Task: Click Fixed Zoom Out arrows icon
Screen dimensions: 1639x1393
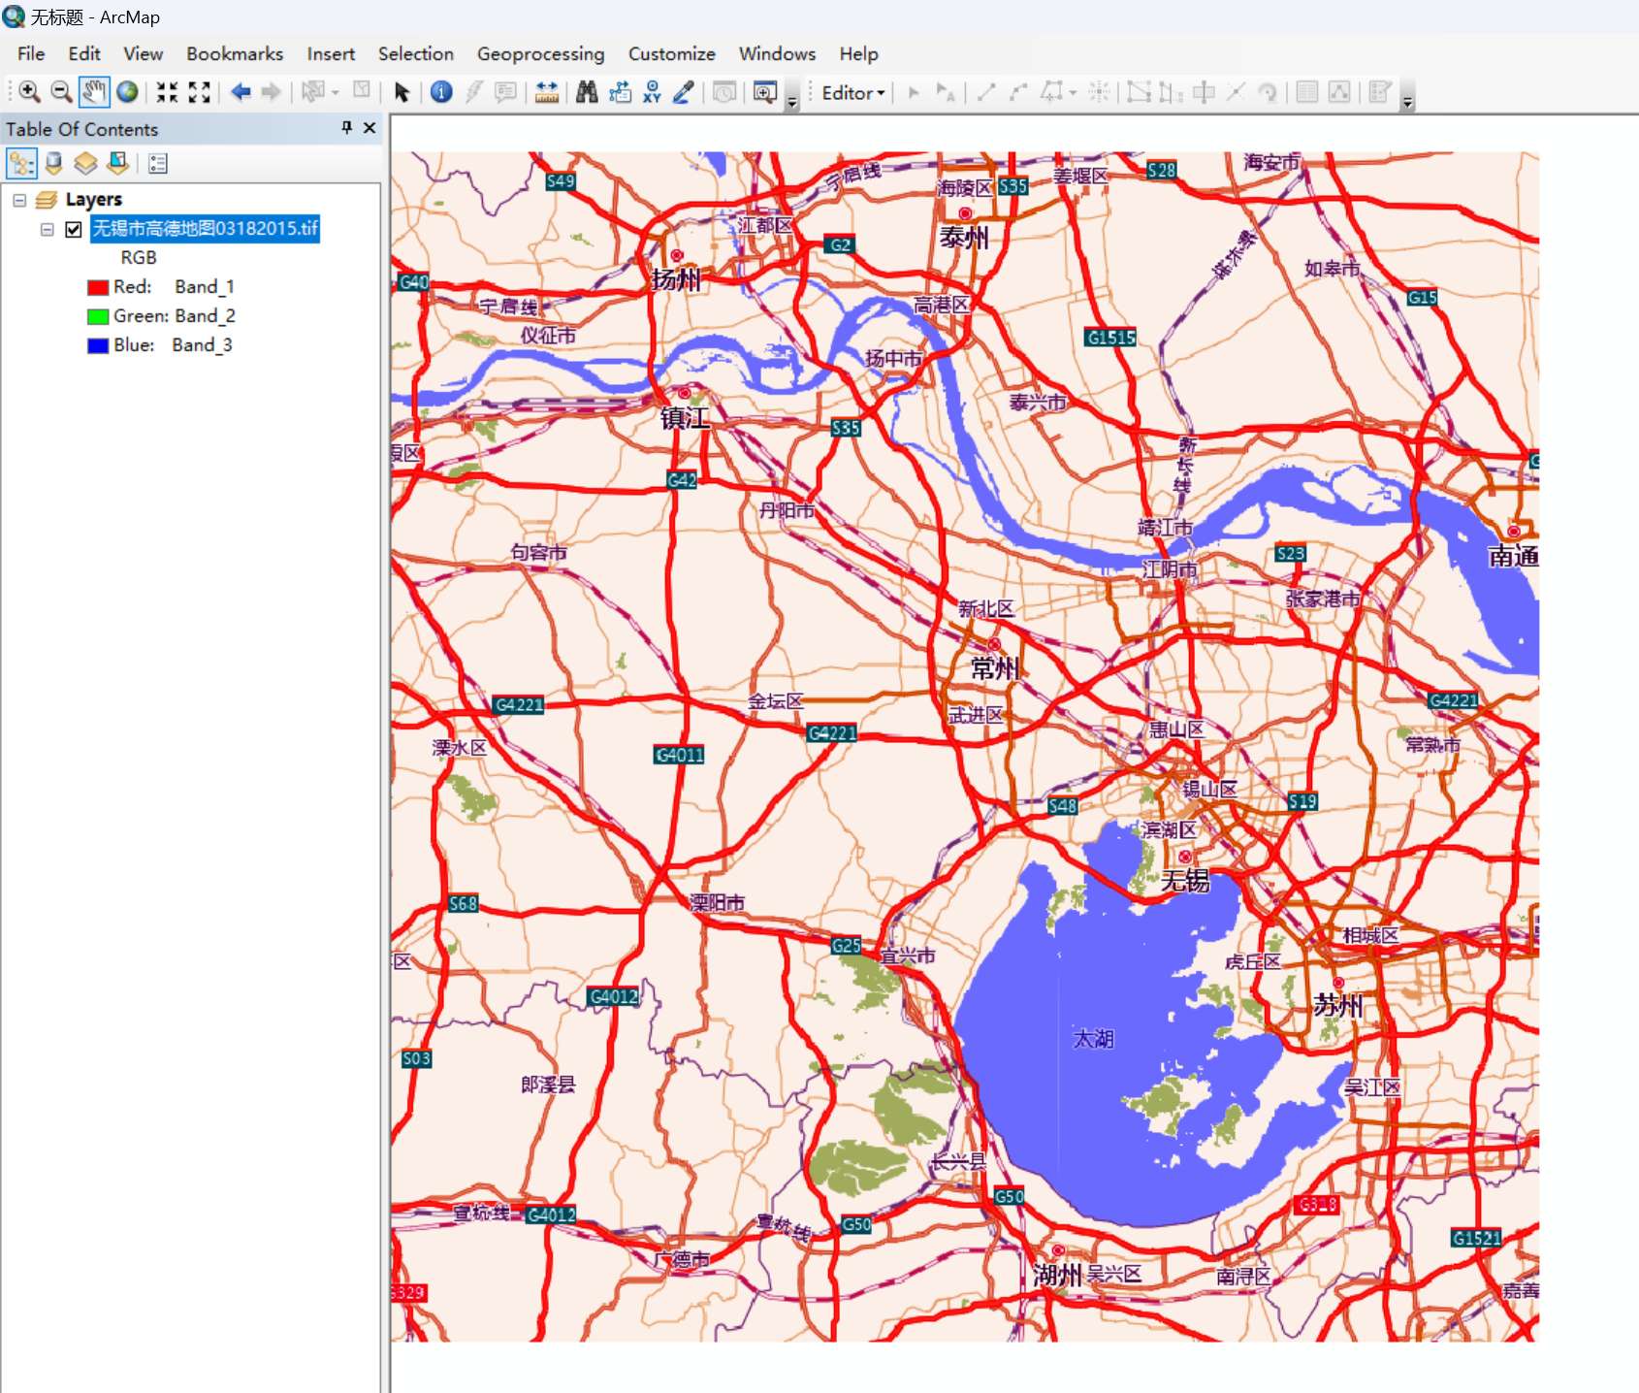Action: pyautogui.click(x=199, y=92)
